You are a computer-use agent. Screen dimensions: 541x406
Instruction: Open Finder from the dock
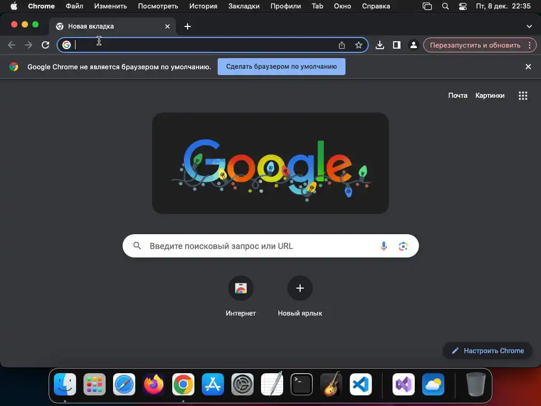65,384
